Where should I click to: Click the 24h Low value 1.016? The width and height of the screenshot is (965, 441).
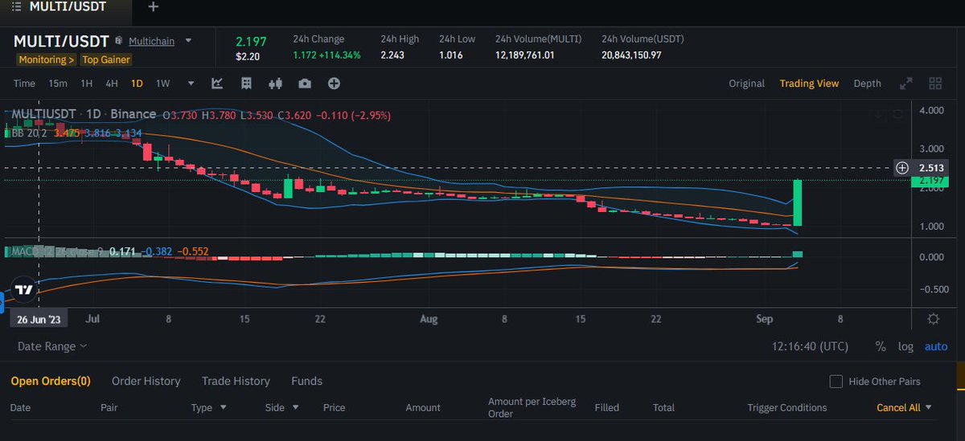(452, 55)
